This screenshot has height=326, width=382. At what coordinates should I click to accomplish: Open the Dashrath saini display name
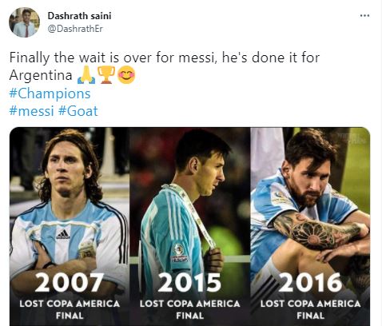(x=79, y=16)
